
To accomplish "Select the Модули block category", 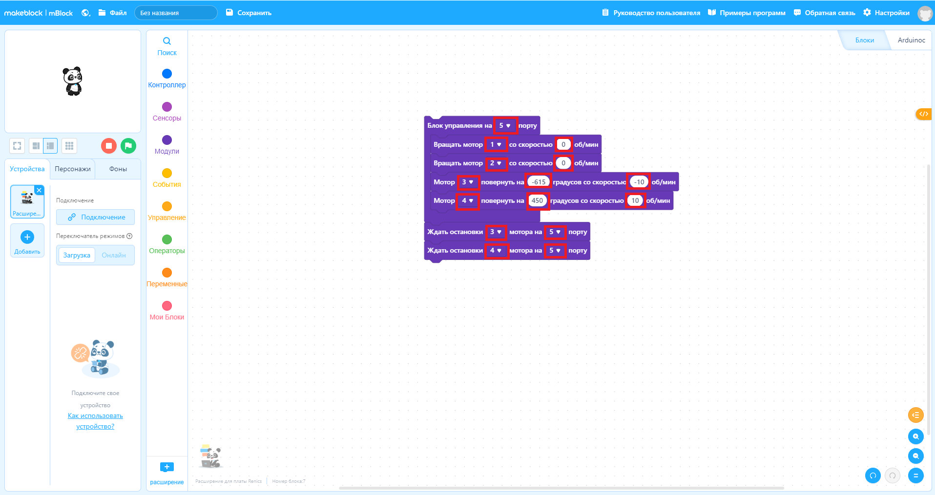I will [x=167, y=145].
